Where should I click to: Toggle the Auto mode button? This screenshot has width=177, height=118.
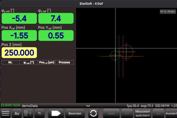tap(111, 113)
